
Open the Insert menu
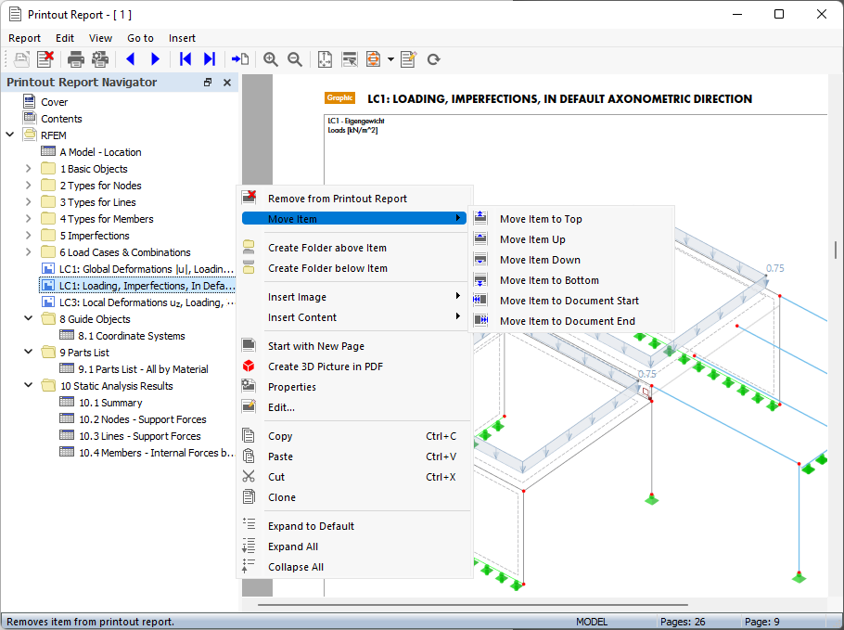(182, 38)
